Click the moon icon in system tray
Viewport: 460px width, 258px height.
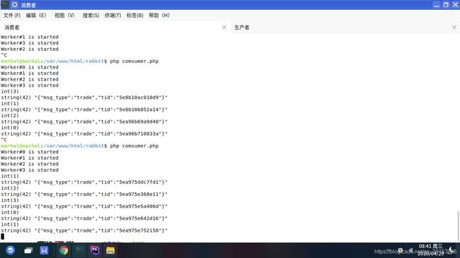point(452,250)
